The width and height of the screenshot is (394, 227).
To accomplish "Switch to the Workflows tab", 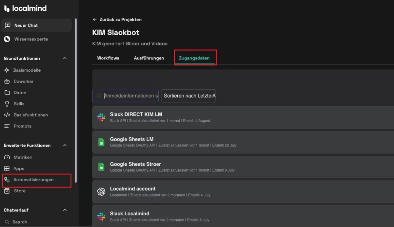I will click(108, 58).
